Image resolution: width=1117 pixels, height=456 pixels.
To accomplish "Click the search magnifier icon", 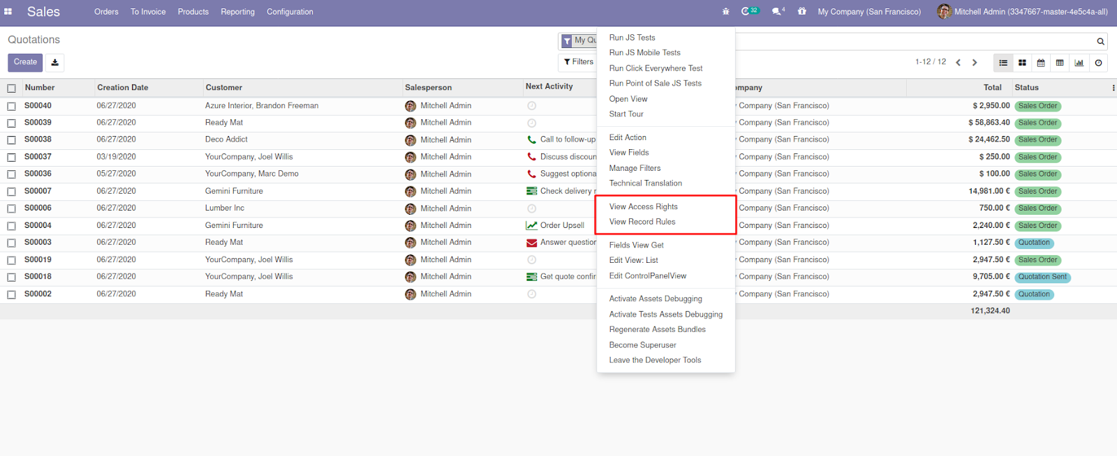I will (x=1100, y=42).
